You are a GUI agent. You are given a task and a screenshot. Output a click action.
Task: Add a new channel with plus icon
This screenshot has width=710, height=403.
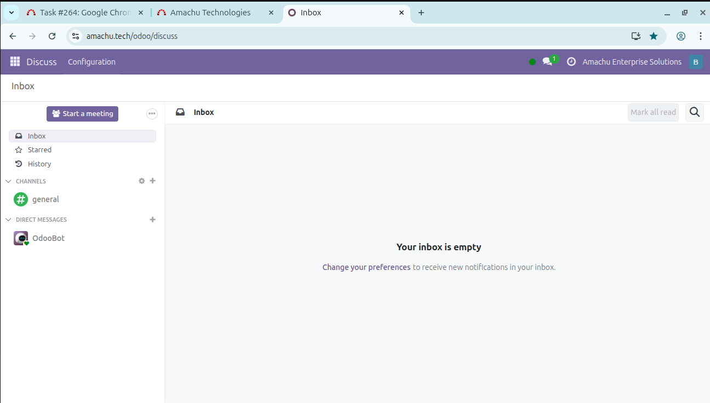tap(153, 181)
